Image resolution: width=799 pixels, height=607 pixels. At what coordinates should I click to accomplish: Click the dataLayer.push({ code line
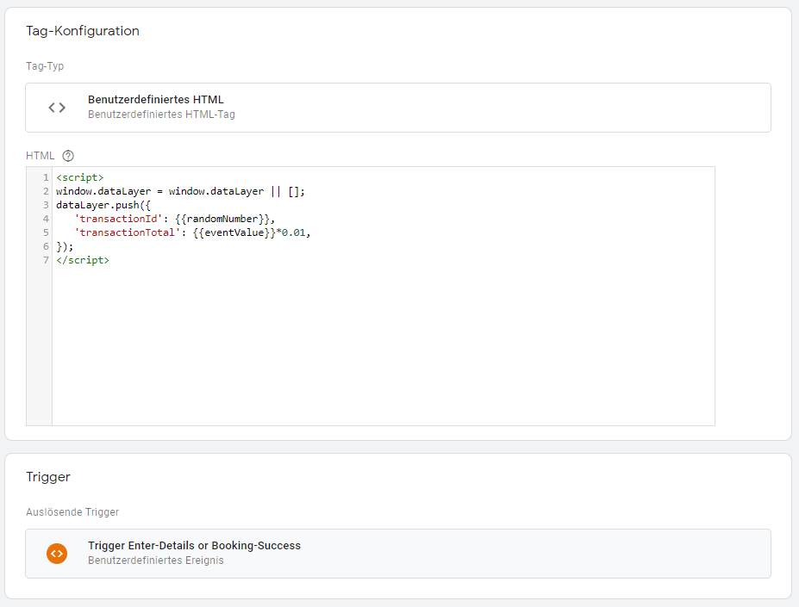pyautogui.click(x=103, y=205)
